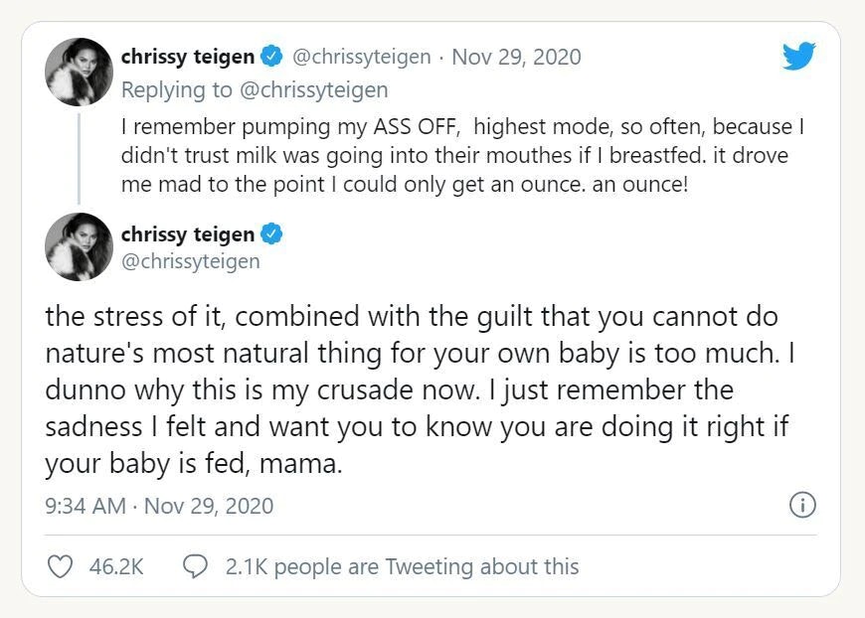The width and height of the screenshot is (865, 618).
Task: Click 'chrissy teigen' name in the top tweet
Action: [187, 57]
